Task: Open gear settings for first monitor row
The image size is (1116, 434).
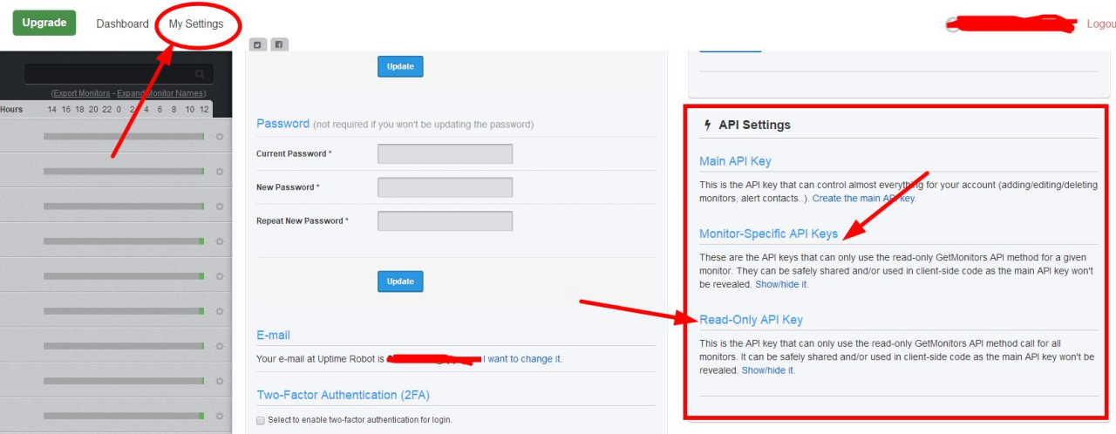Action: (220, 136)
